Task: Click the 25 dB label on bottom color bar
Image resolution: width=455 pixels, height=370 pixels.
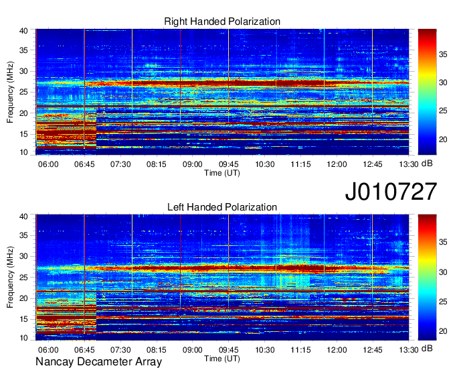Action: pyautogui.click(x=443, y=302)
